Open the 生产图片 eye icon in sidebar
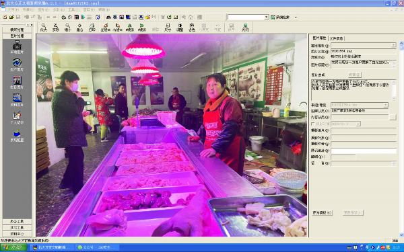Screen dimensions: 404x252 [x=17, y=65]
